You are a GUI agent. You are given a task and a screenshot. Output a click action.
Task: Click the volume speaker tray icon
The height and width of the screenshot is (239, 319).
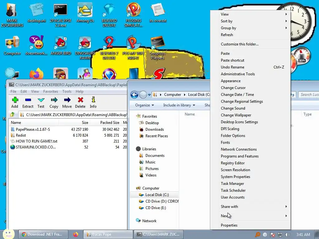click(287, 235)
